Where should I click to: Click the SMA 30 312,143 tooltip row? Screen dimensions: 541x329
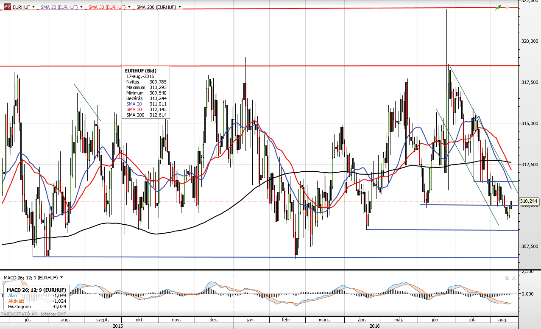pyautogui.click(x=146, y=109)
